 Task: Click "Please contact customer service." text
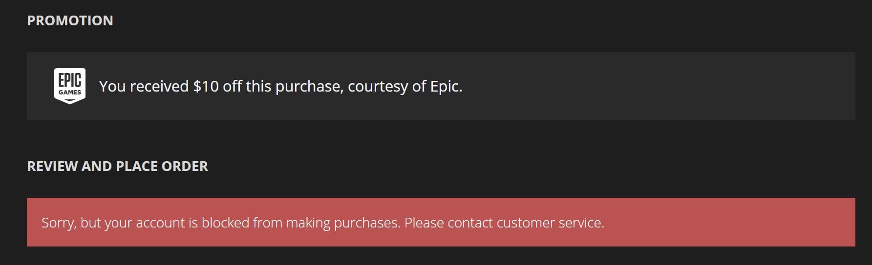coord(504,223)
